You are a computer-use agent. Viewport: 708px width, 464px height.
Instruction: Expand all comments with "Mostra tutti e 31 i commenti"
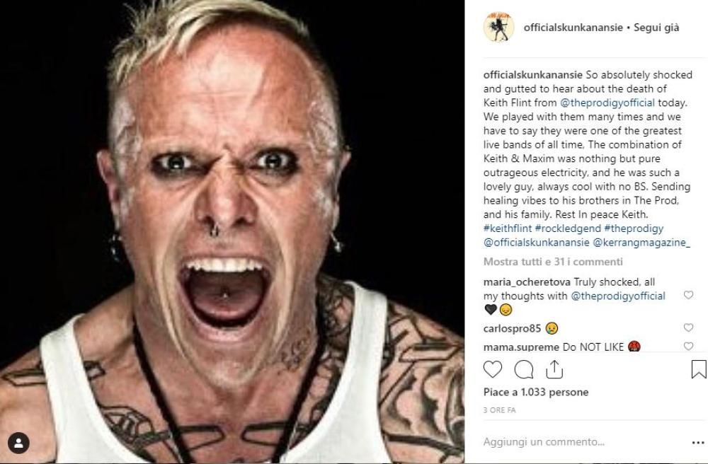553,262
